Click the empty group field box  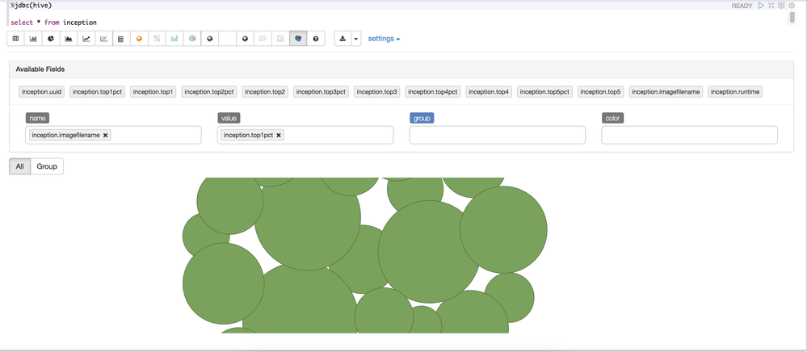coord(497,136)
